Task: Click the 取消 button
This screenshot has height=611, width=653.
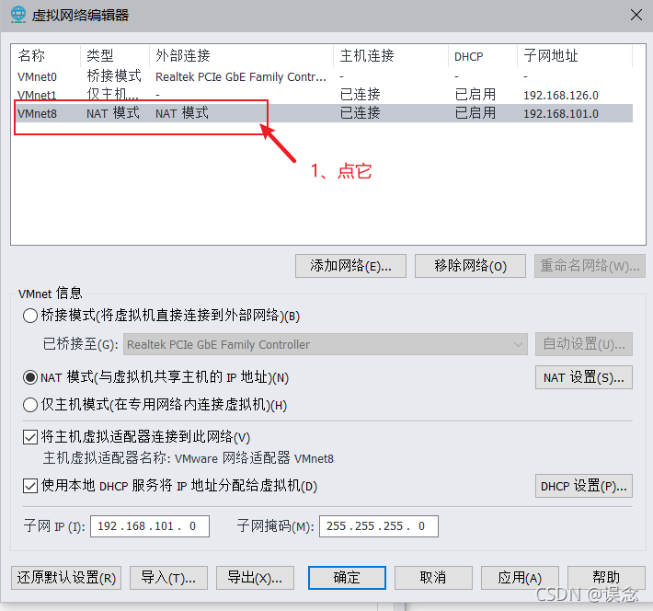Action: pos(433,578)
